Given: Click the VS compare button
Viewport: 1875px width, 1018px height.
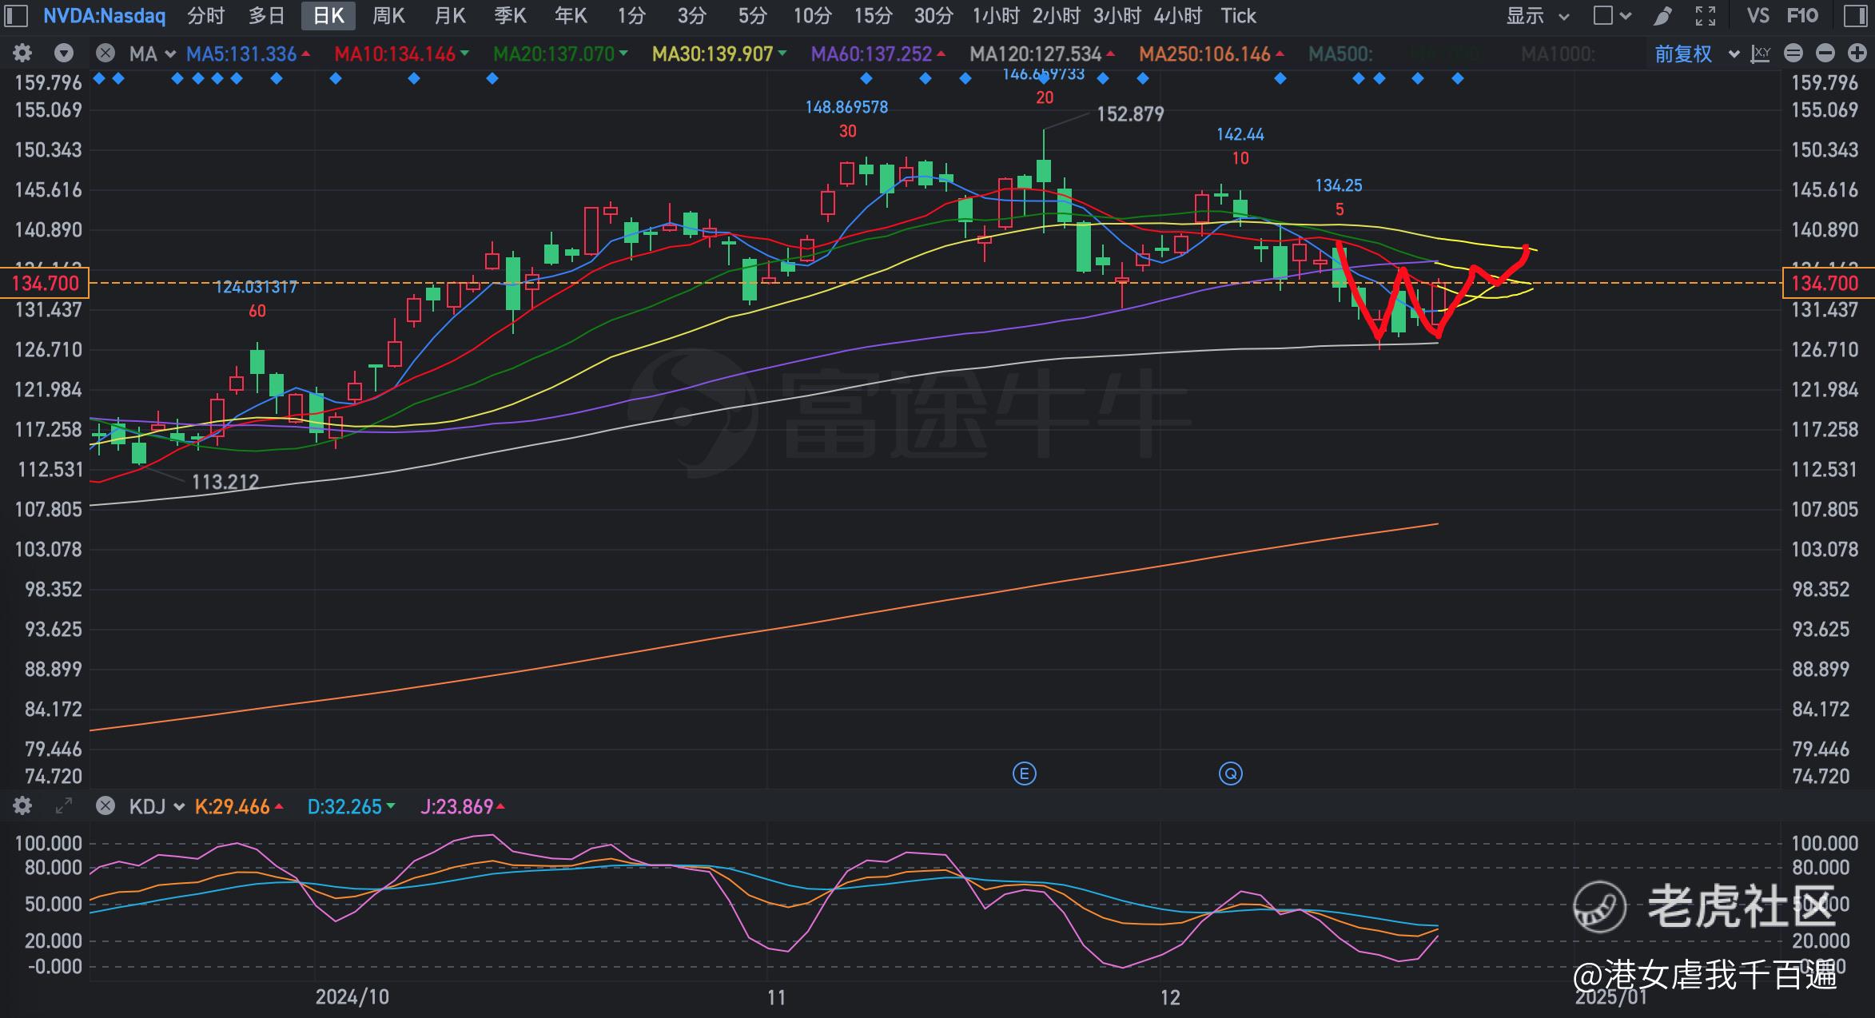Looking at the screenshot, I should (1758, 16).
